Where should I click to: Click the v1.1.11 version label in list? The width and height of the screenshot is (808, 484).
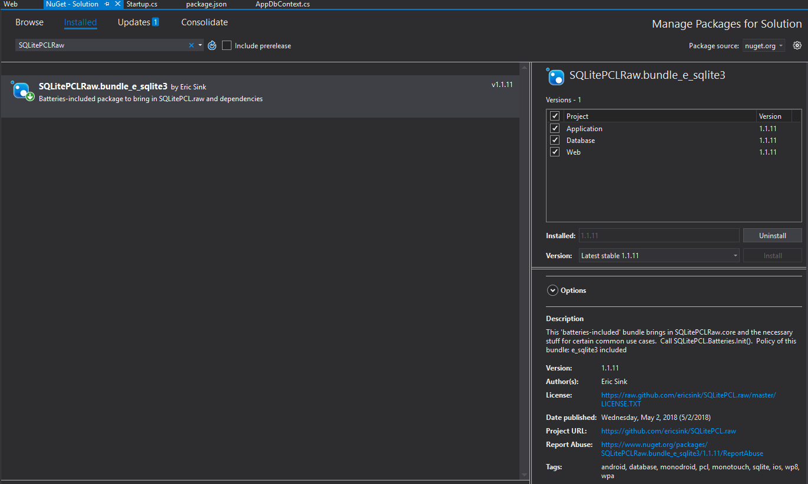click(x=502, y=85)
